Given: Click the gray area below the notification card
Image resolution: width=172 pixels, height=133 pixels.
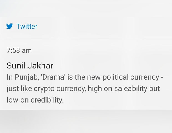Looking at the screenshot, I should 86,122.
